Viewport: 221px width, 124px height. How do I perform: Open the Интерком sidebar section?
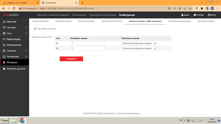[x=15, y=62]
